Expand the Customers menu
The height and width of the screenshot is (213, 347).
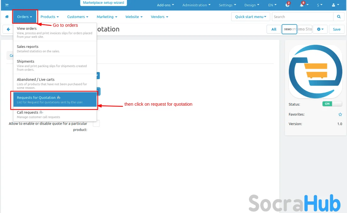pyautogui.click(x=78, y=17)
